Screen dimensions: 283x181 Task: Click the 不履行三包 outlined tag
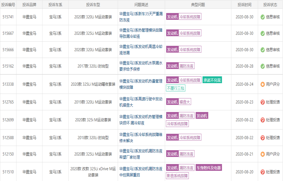click(x=176, y=88)
